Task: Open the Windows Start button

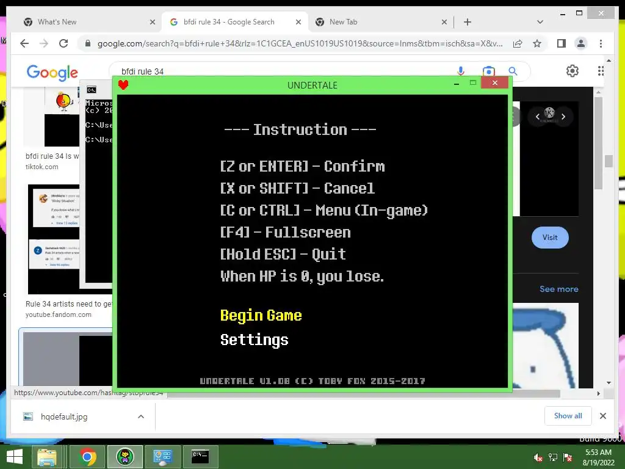Action: [x=15, y=457]
